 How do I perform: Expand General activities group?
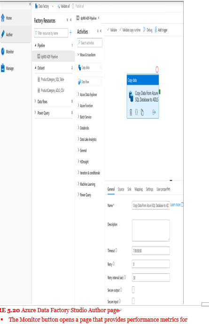pyautogui.click(x=78, y=150)
